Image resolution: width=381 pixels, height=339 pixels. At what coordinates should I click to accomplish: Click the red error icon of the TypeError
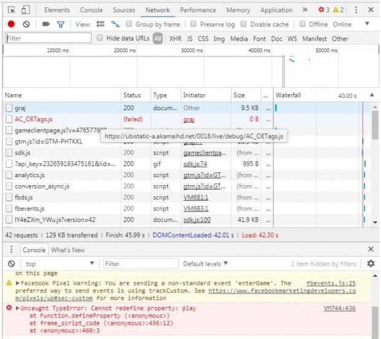click(9, 308)
